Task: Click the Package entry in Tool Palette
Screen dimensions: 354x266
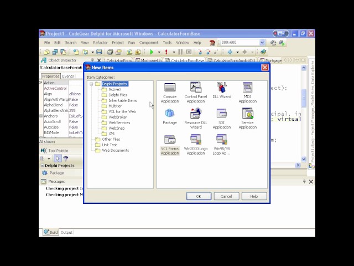Action: pyautogui.click(x=56, y=173)
